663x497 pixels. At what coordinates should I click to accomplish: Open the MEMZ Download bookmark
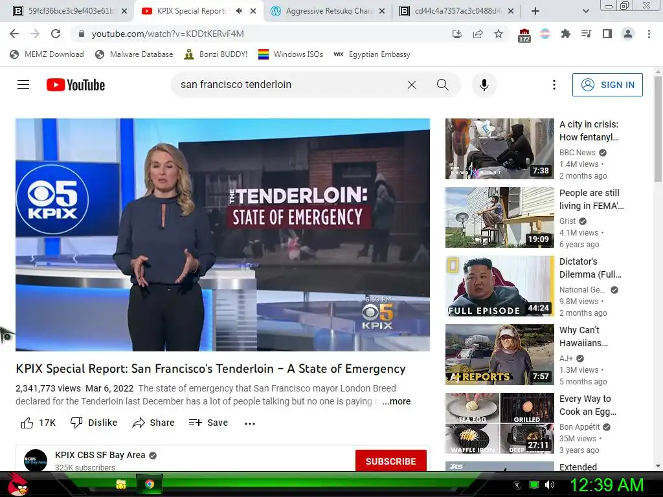(x=47, y=54)
